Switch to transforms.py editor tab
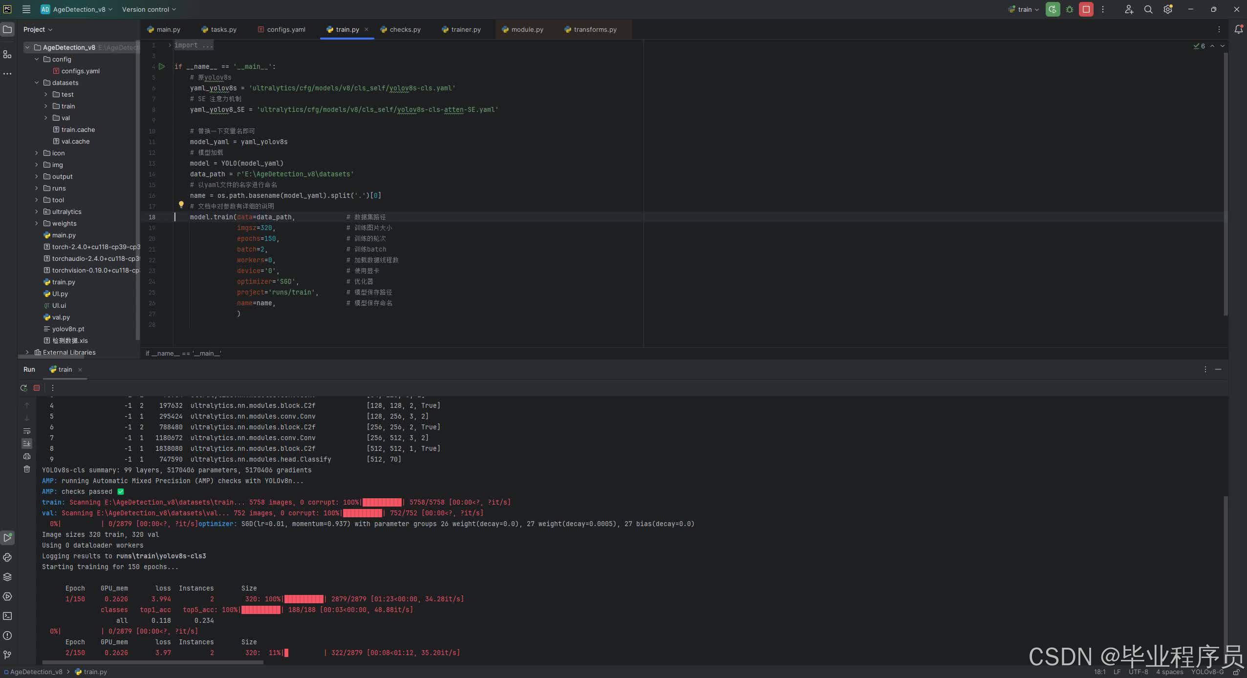1247x678 pixels. coord(591,29)
